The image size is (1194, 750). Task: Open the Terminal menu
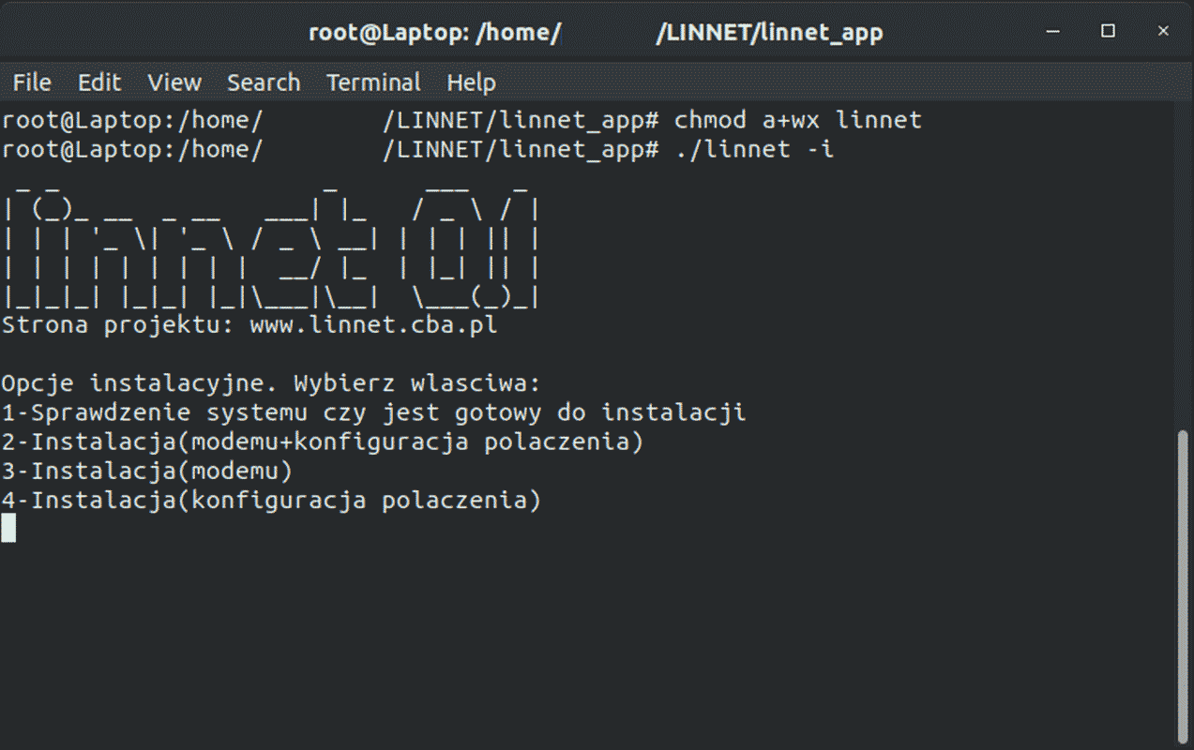point(373,82)
